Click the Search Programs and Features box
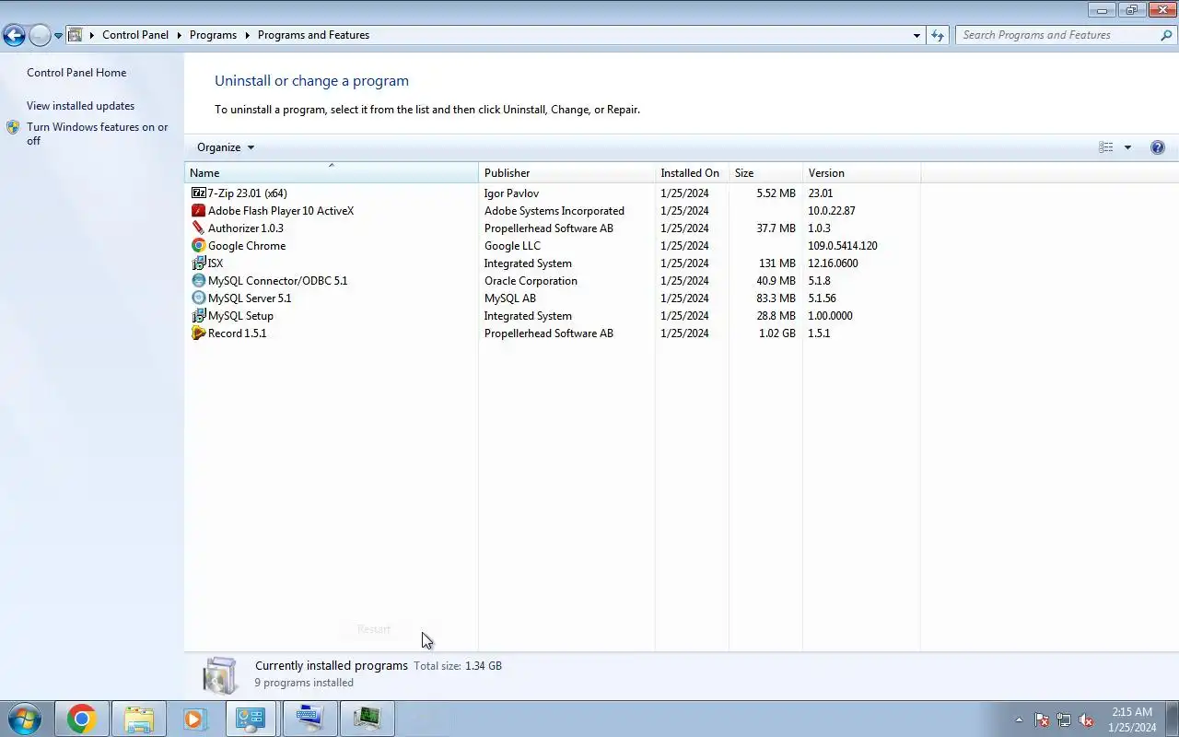1179x737 pixels. click(1057, 35)
